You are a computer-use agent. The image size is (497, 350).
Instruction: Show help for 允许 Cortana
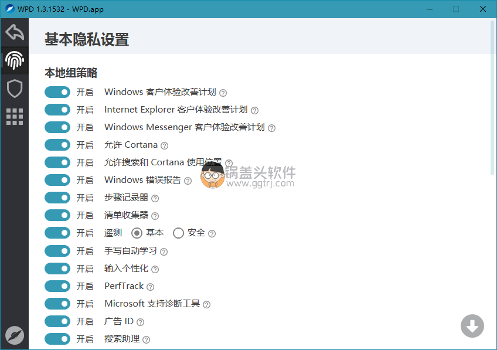tap(164, 145)
